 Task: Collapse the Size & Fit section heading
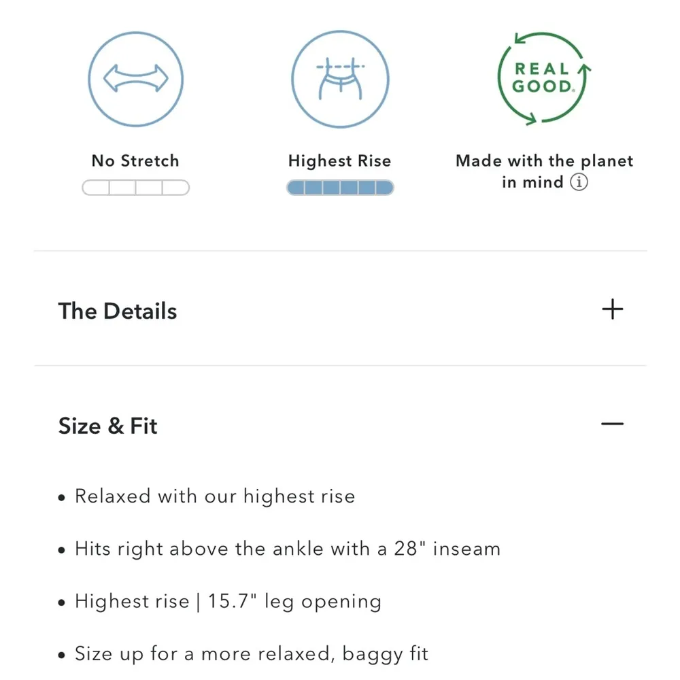pos(108,426)
